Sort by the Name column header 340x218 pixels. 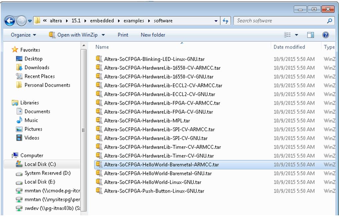pyautogui.click(x=102, y=47)
